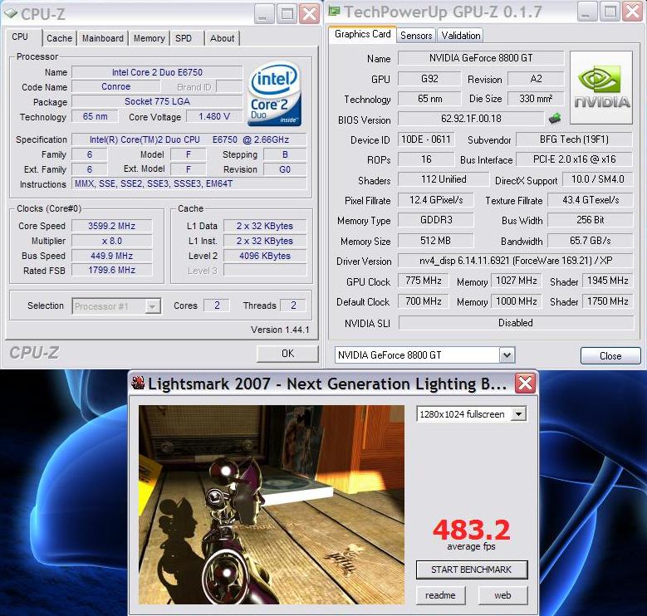
Task: Open the 1280x1024 fullscreen resolution dropdown
Action: click(518, 414)
